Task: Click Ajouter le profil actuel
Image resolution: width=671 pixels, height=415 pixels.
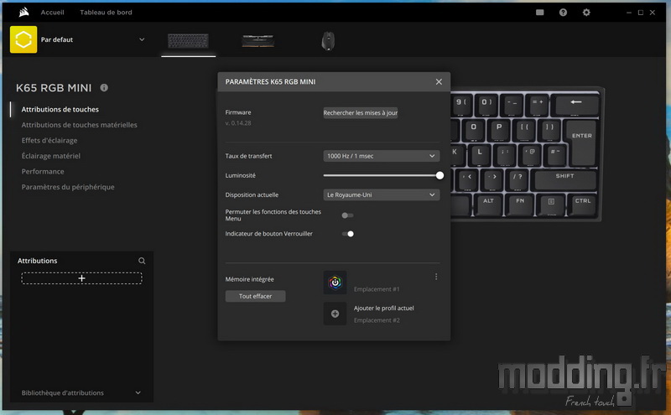Action: click(384, 308)
